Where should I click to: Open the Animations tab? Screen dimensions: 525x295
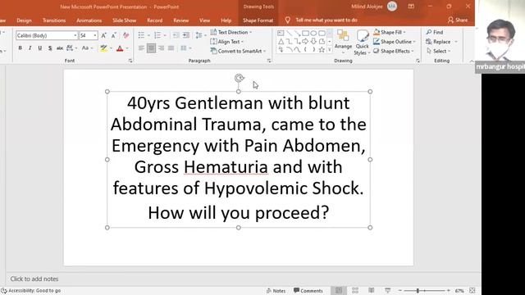(x=89, y=20)
